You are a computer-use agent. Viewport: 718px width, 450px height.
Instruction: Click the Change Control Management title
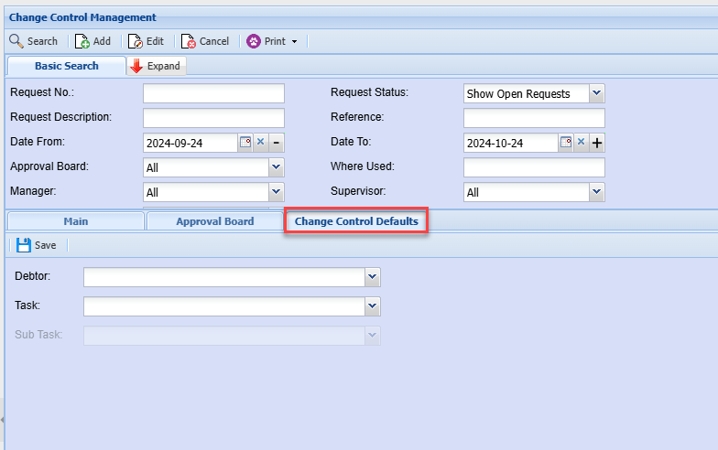(82, 17)
